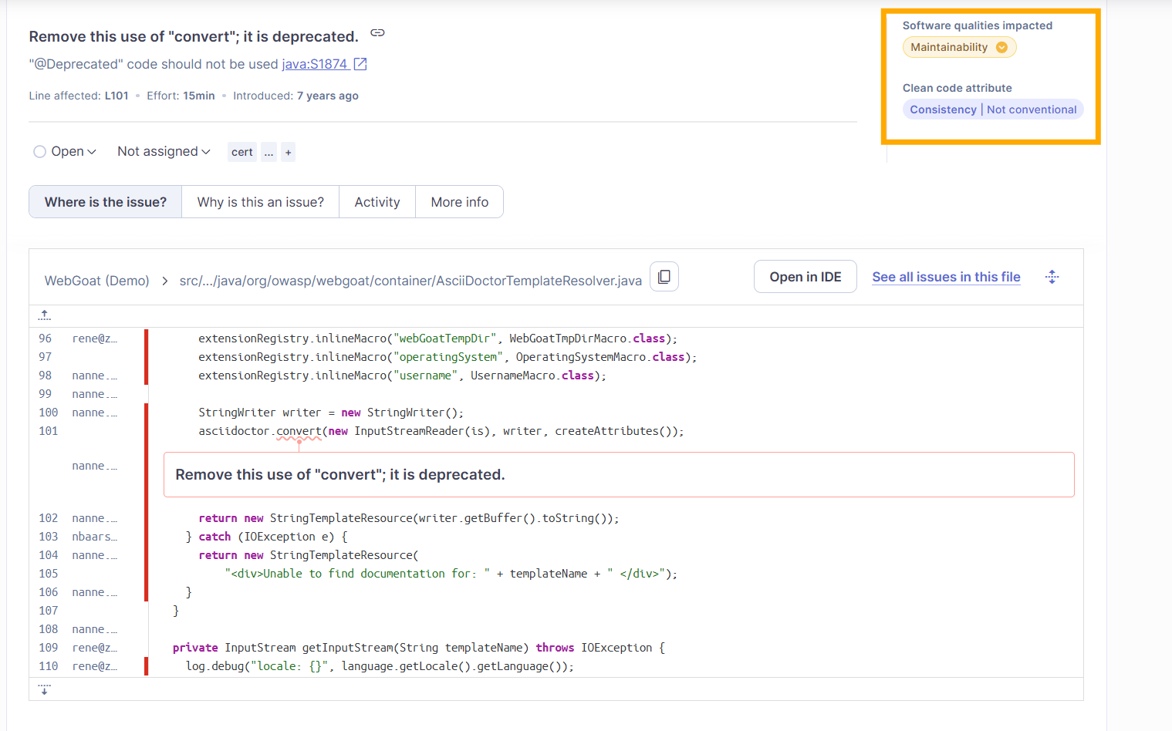
Task: Click line number 101
Action: click(x=49, y=431)
